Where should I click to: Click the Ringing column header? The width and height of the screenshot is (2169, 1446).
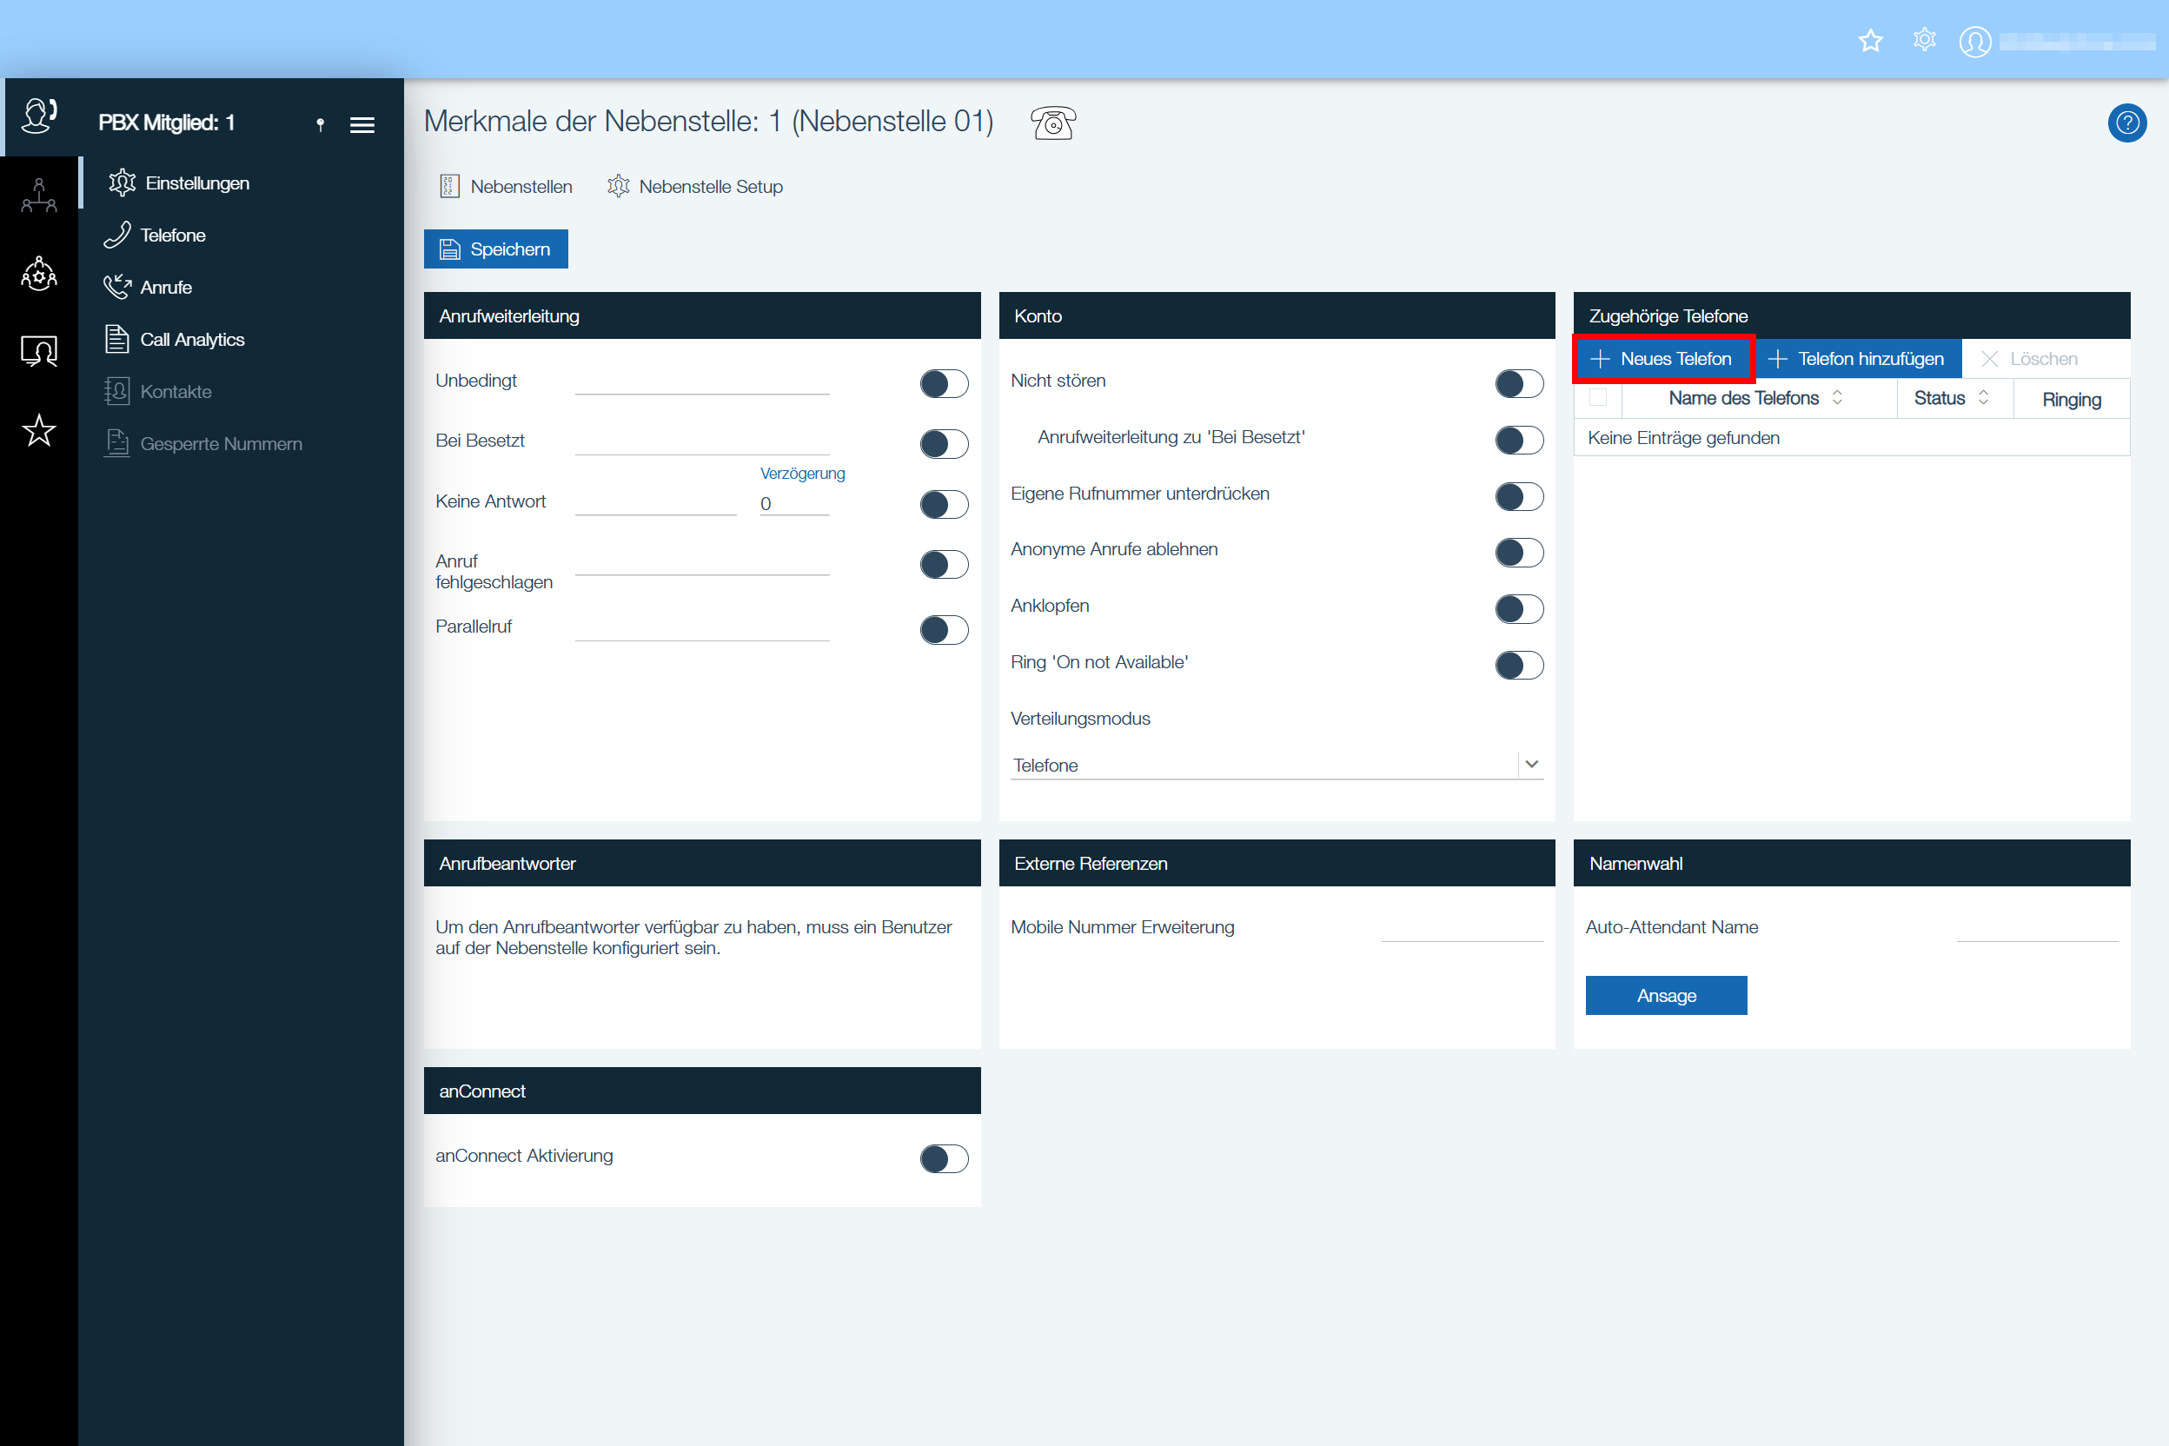pyautogui.click(x=2072, y=400)
